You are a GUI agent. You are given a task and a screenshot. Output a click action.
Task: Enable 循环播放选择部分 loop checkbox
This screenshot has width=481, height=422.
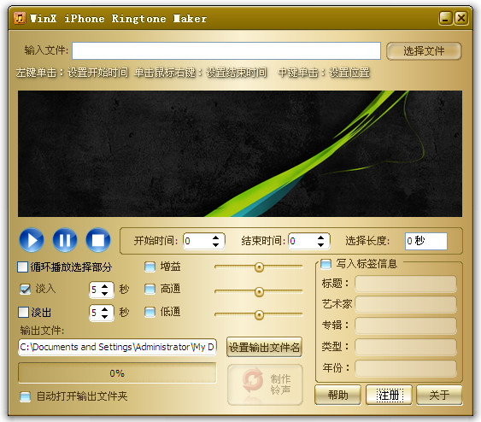(x=23, y=267)
